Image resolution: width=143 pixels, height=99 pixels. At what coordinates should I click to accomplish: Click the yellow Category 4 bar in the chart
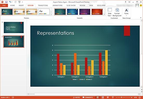[106, 63]
